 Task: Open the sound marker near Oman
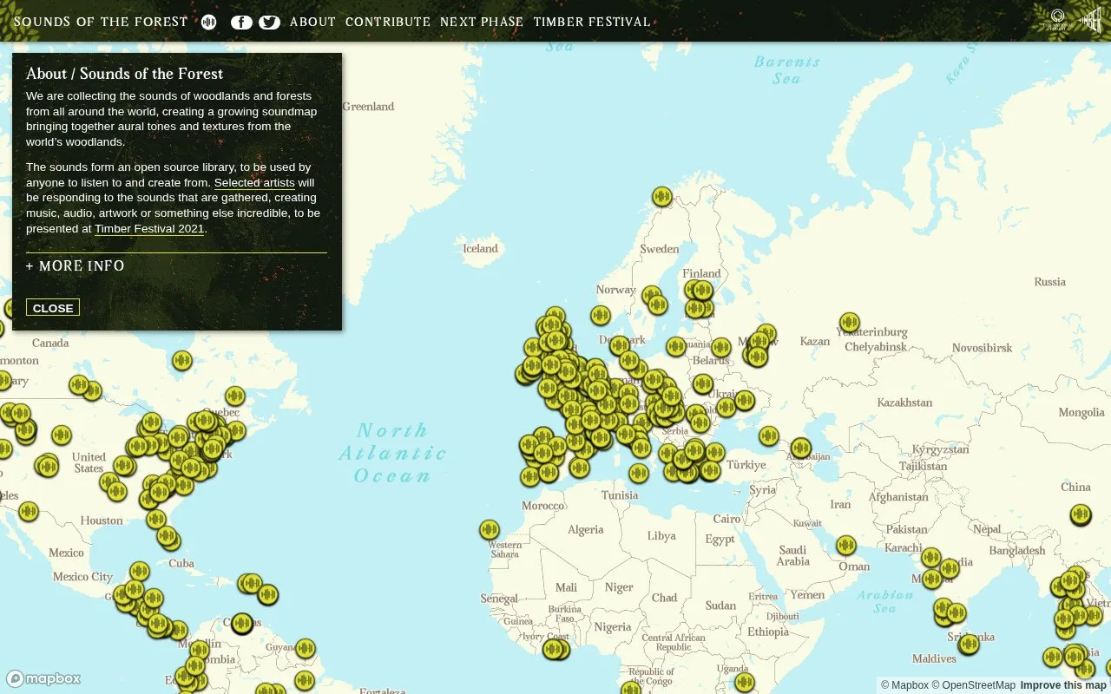pyautogui.click(x=846, y=545)
